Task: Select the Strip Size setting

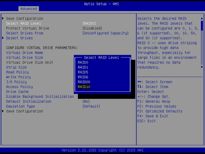Action: tap(16, 67)
